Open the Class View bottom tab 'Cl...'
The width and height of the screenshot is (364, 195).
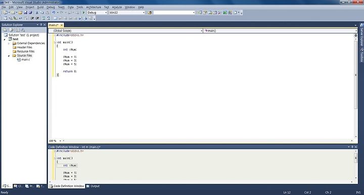(x=18, y=186)
